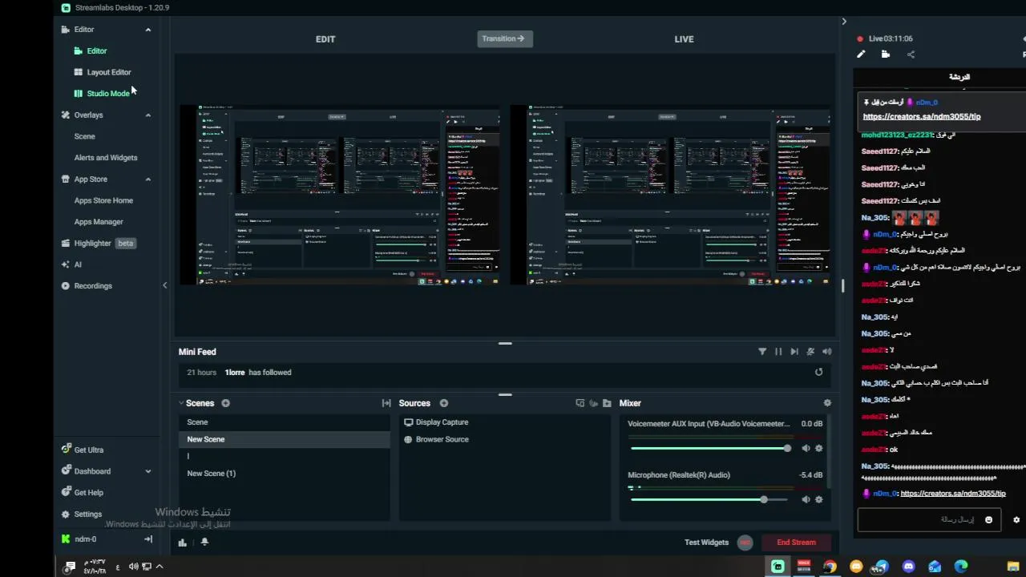This screenshot has height=577, width=1026.
Task: Click the edit stream info pencil icon
Action: [861, 54]
